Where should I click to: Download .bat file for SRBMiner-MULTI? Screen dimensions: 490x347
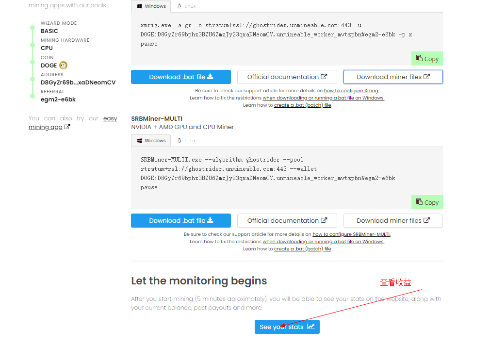click(x=180, y=220)
